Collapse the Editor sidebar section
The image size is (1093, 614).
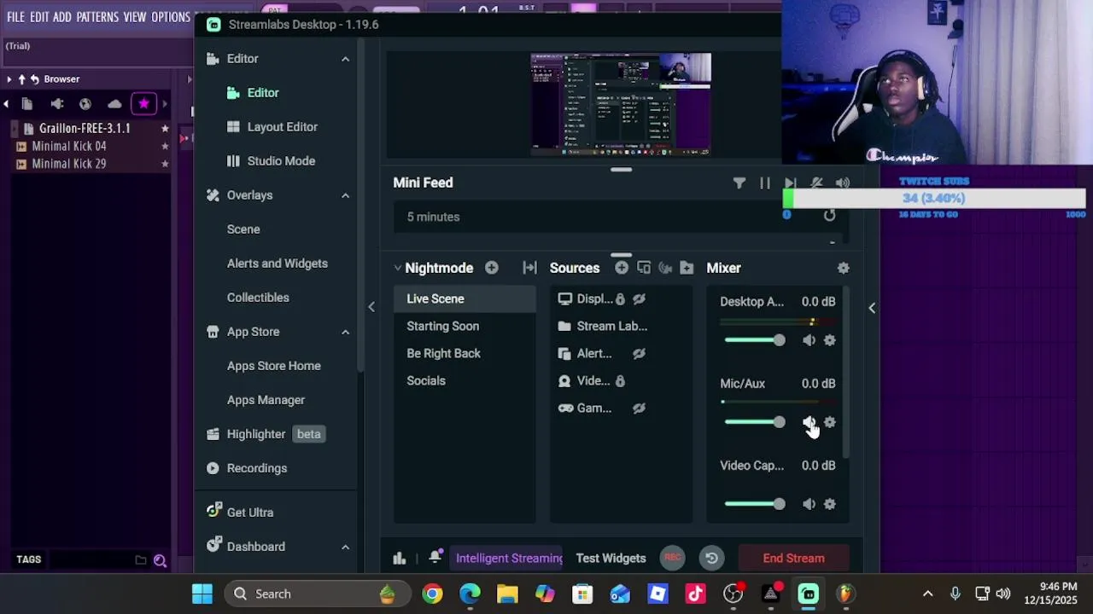point(345,59)
